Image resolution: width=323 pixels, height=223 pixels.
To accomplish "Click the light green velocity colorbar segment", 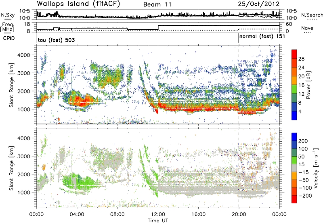I will point(294,160).
